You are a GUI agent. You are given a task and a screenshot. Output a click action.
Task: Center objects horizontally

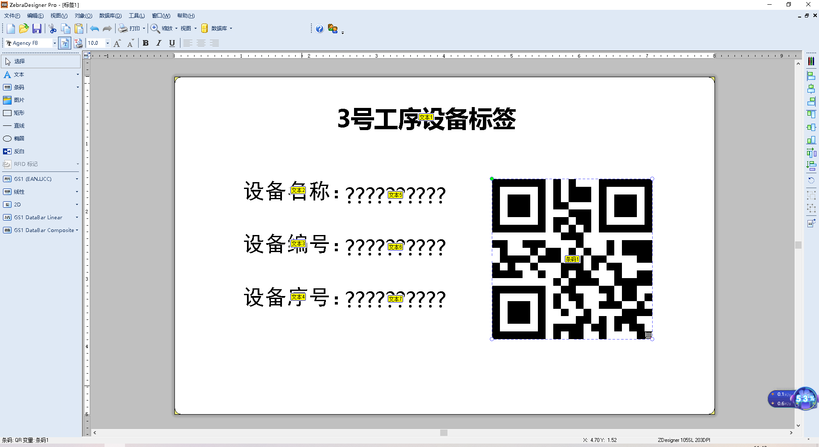(x=811, y=89)
